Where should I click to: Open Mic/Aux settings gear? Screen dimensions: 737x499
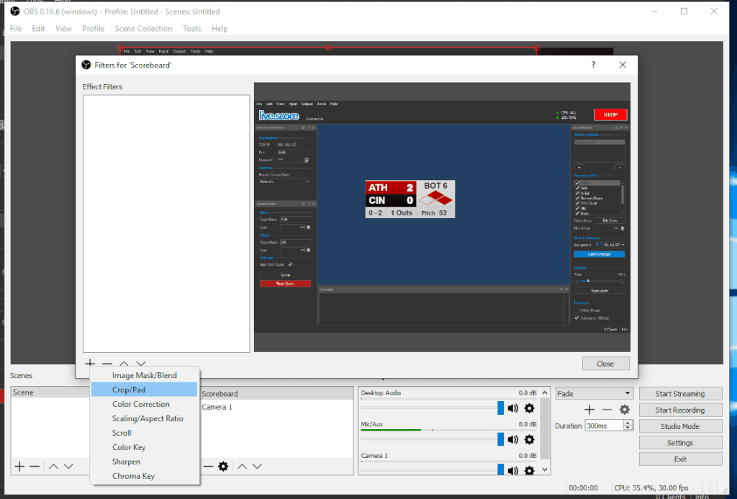pos(529,439)
